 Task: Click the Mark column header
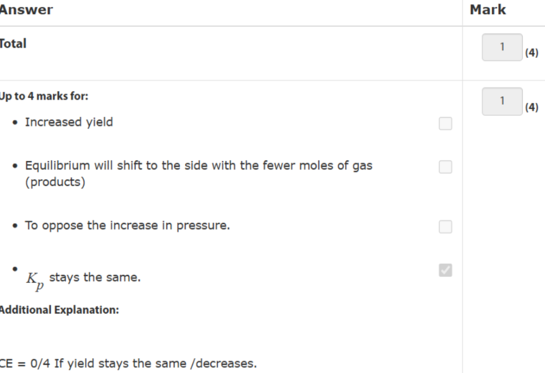(487, 10)
